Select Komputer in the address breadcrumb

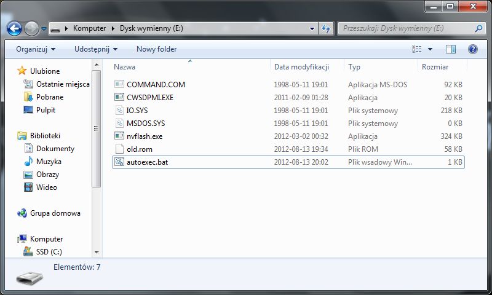tap(89, 28)
